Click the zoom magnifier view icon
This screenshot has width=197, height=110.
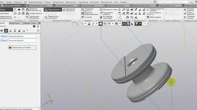coord(82,24)
